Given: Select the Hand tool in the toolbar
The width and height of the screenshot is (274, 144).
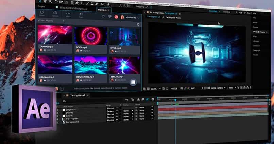Looking at the screenshot, I should point(45,1).
